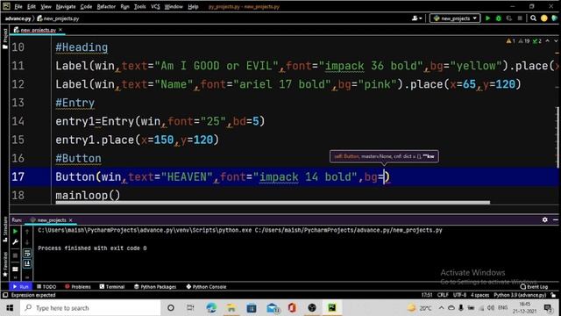Open the Navigate menu
This screenshot has width=561, height=316.
tap(66, 6)
